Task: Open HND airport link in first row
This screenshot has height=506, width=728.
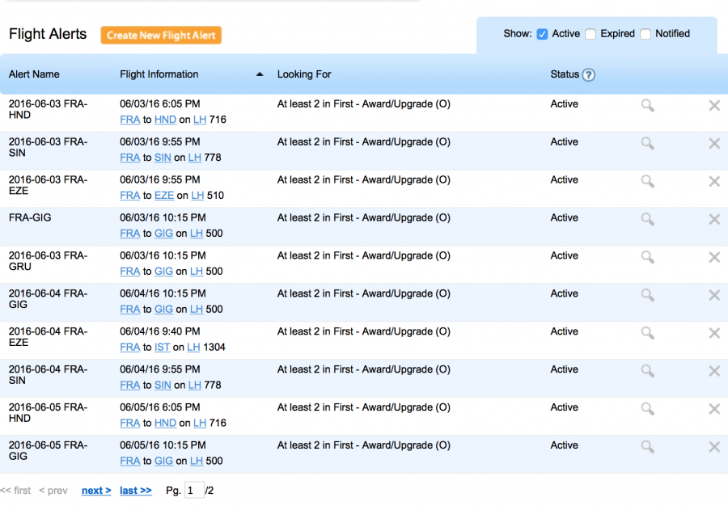Action: tap(165, 120)
